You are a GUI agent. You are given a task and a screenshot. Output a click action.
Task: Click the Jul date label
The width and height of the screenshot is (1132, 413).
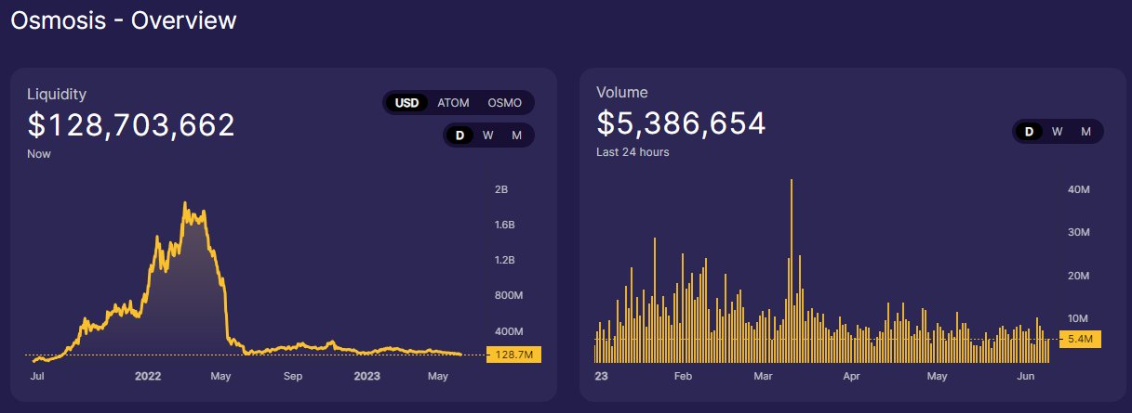(x=39, y=376)
